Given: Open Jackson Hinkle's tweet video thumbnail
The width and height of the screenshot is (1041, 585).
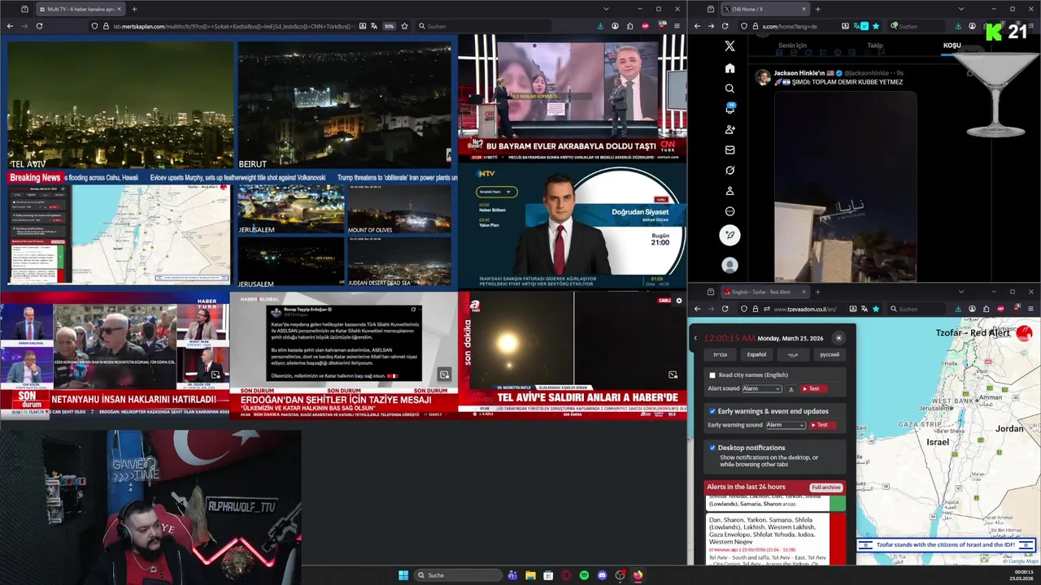Looking at the screenshot, I should (845, 186).
